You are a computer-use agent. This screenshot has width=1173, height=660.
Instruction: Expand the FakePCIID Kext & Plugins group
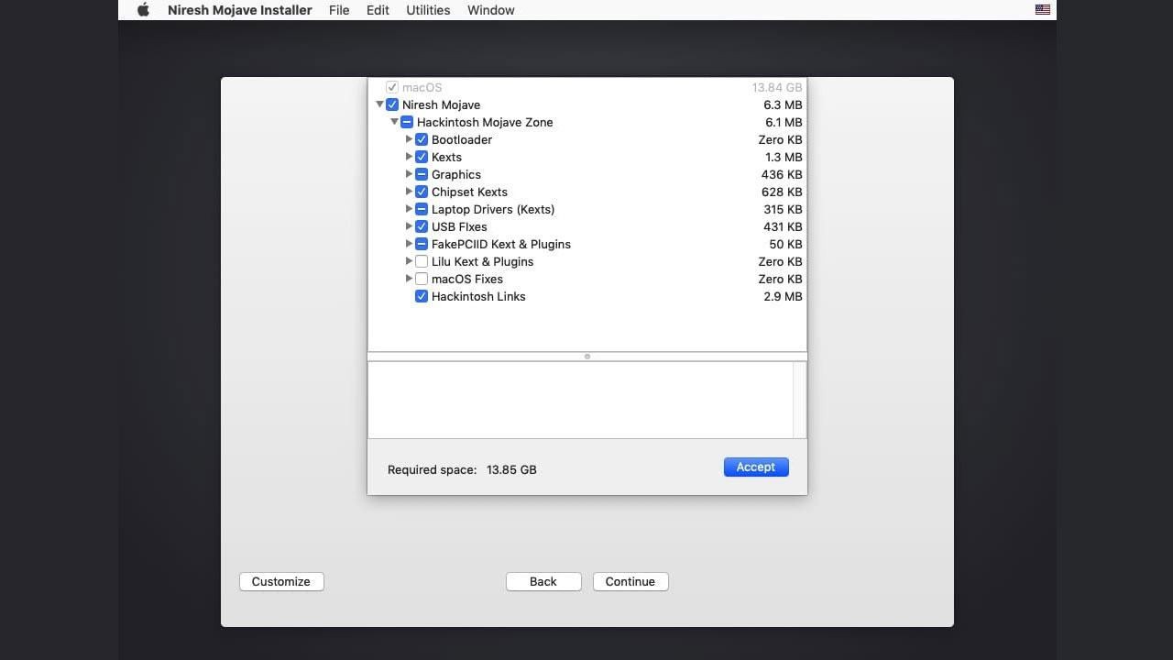pyautogui.click(x=409, y=244)
